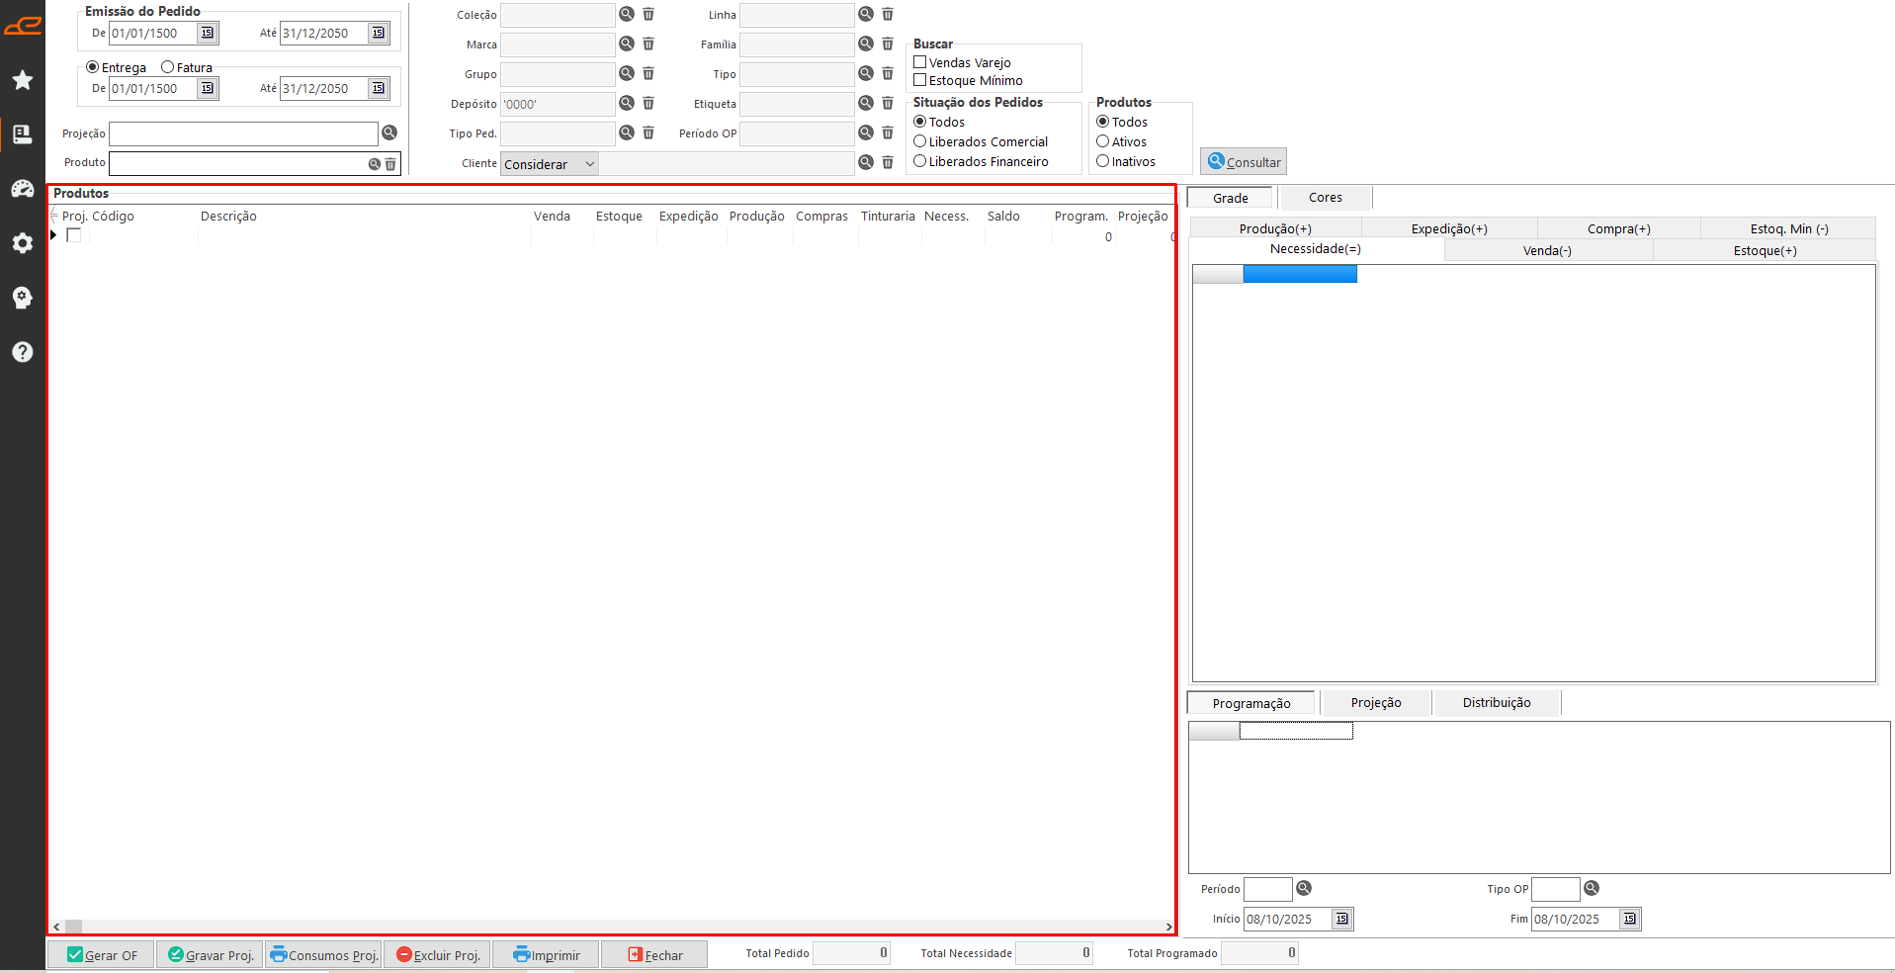Select the Fatura radio button
1895x973 pixels.
pyautogui.click(x=168, y=67)
